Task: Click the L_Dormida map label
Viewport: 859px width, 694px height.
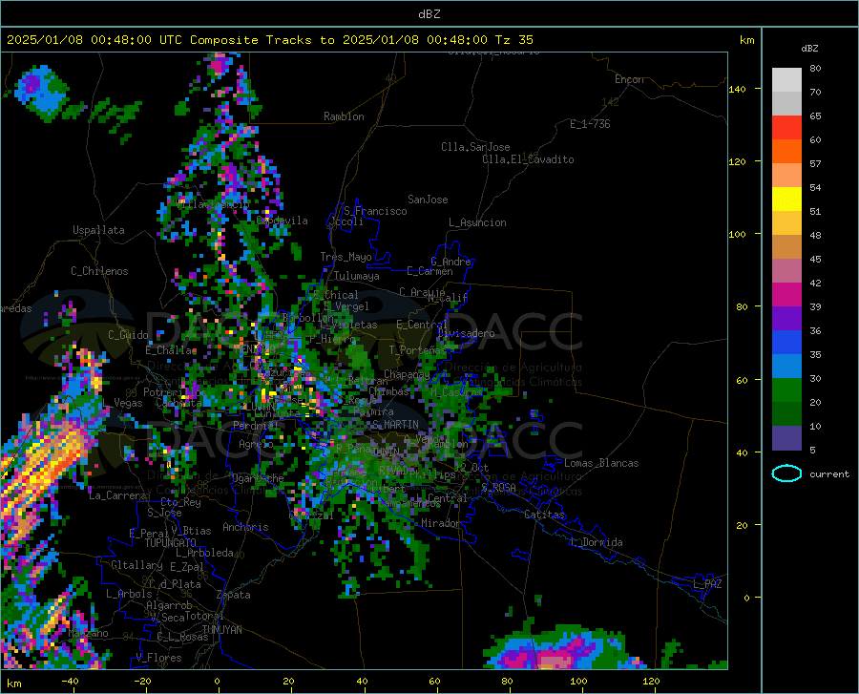Action: point(596,542)
